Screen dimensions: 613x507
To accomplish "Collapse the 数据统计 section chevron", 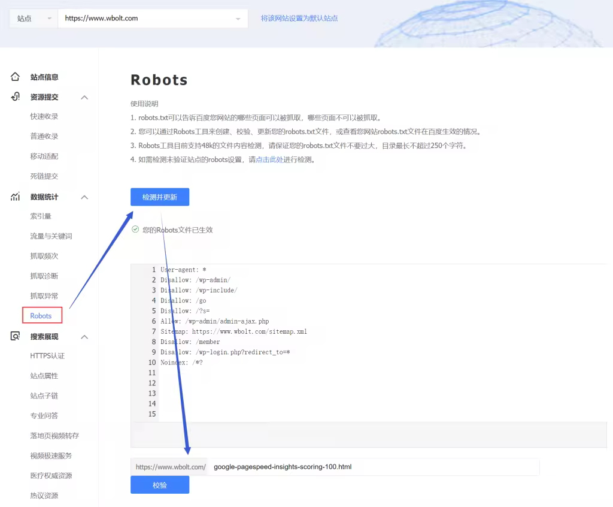I will click(x=84, y=197).
